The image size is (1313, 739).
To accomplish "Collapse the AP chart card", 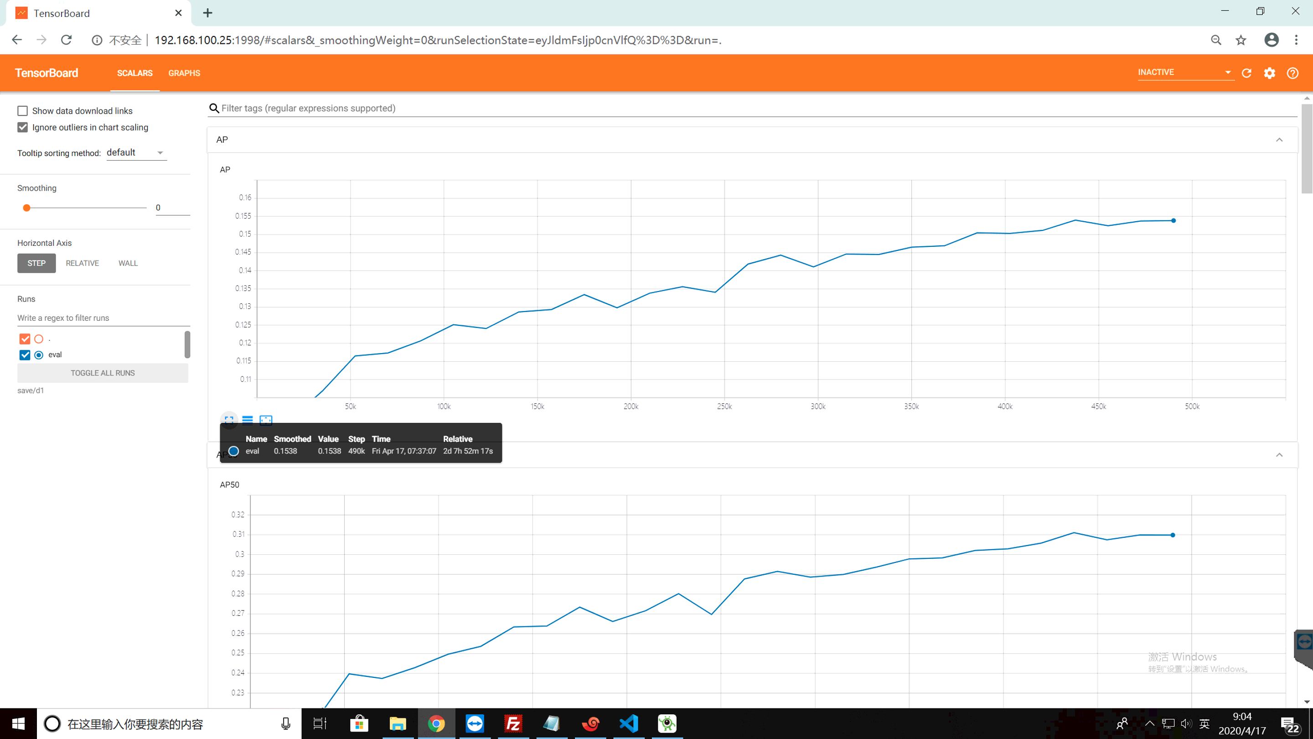I will coord(1279,139).
